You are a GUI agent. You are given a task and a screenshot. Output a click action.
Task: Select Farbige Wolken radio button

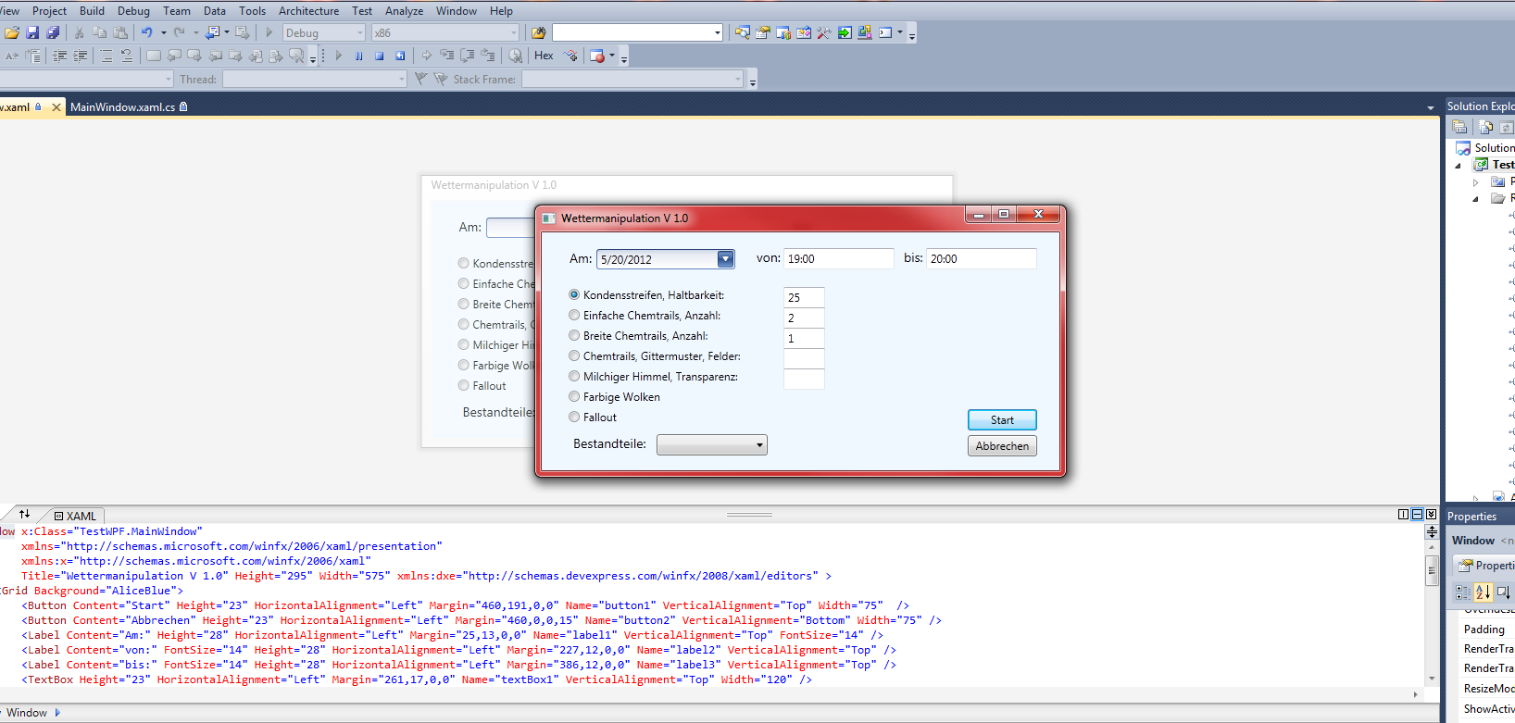tap(574, 396)
